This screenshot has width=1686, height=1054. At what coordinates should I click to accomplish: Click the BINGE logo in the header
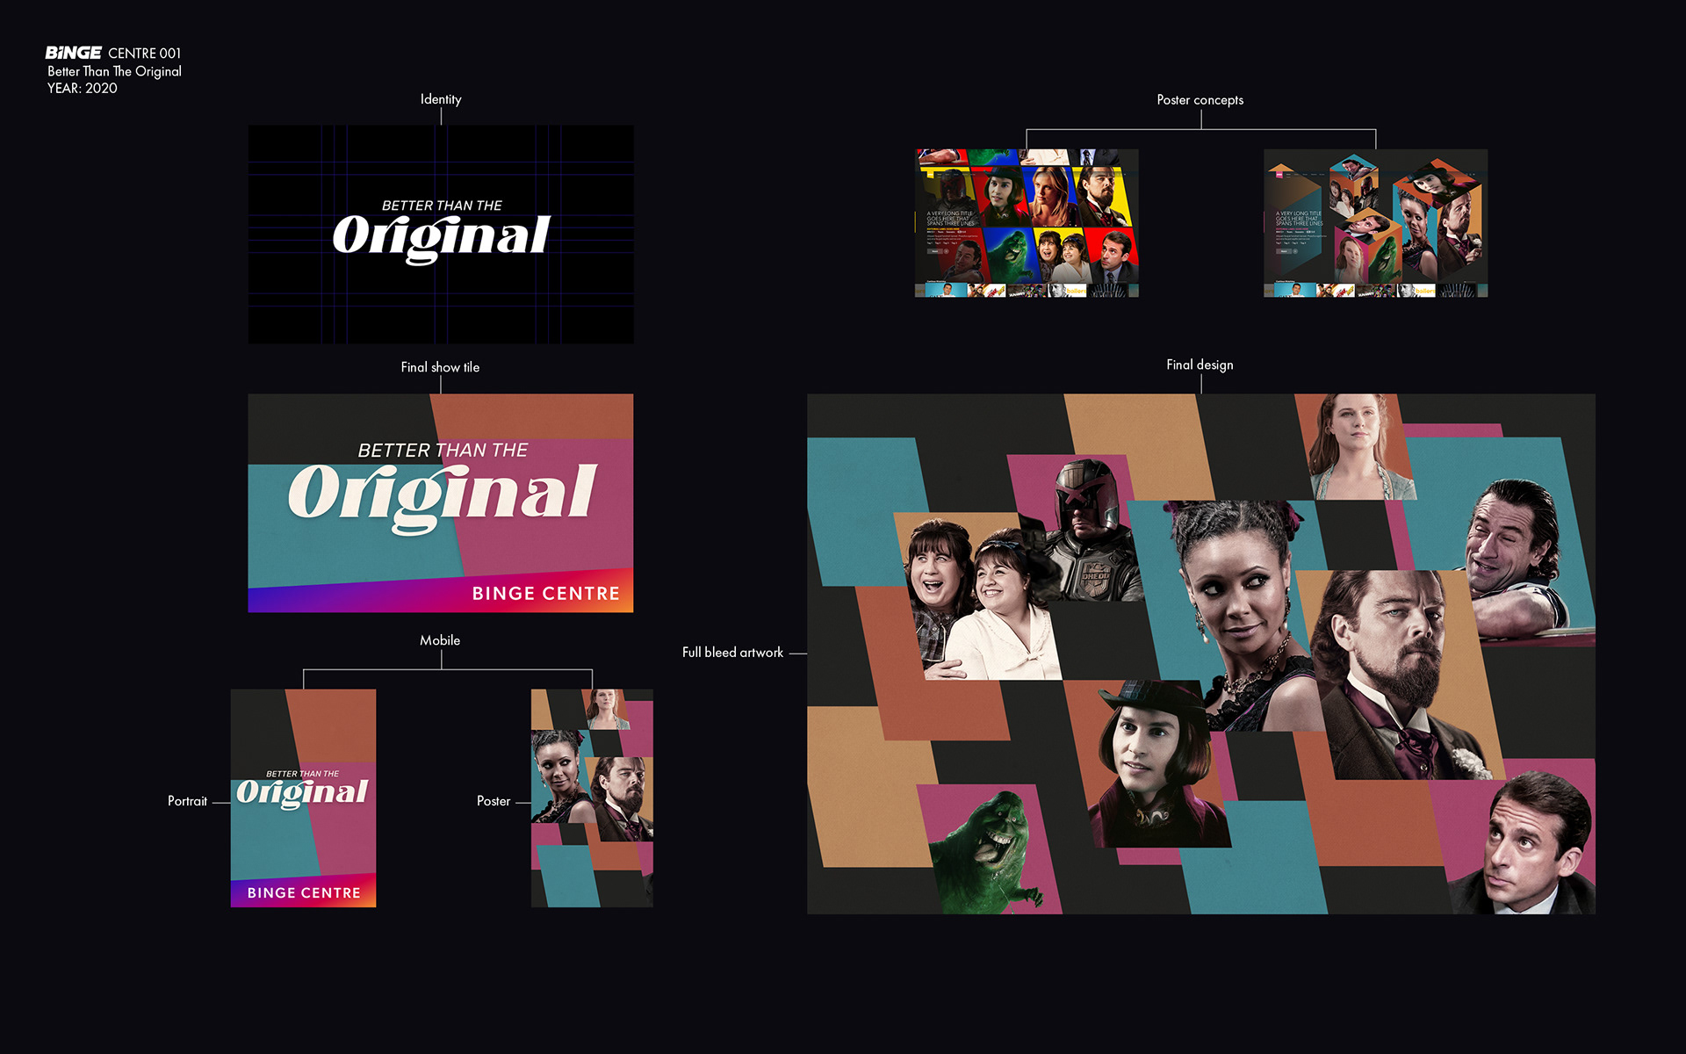coord(74,53)
